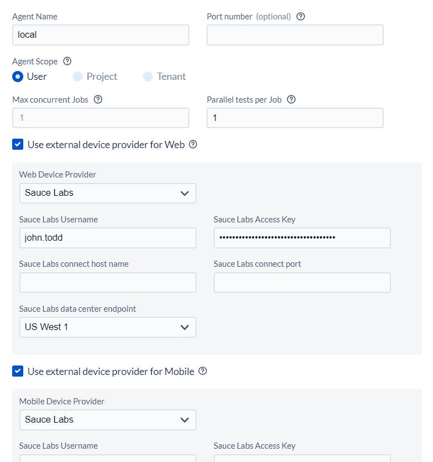Viewport: 433px width, 462px height.
Task: Open help icon next to Port number
Action: point(300,17)
